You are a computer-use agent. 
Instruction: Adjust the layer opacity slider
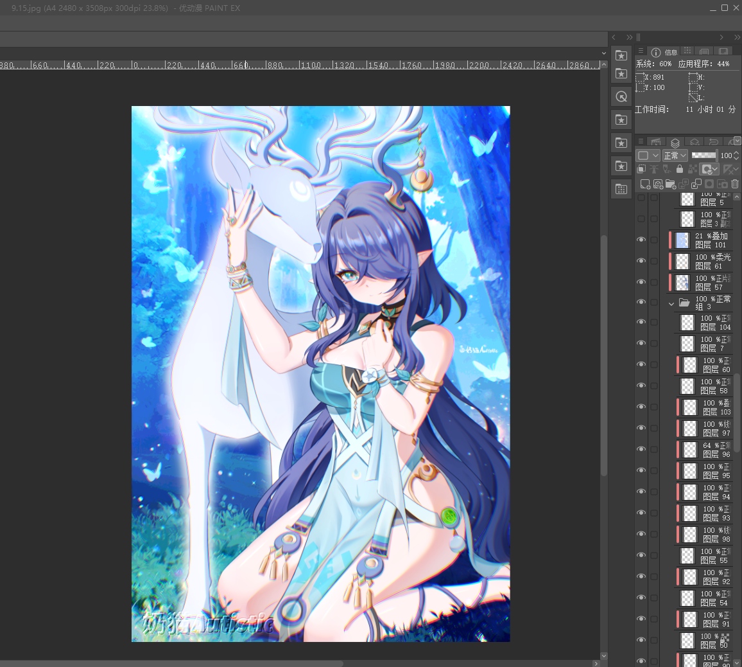pos(703,156)
